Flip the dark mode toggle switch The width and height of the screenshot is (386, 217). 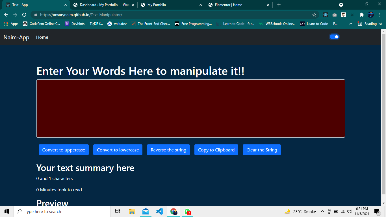click(x=334, y=37)
